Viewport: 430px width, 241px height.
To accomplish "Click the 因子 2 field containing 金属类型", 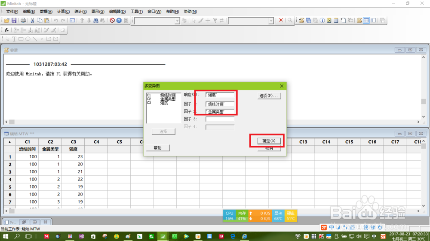I will click(220, 111).
